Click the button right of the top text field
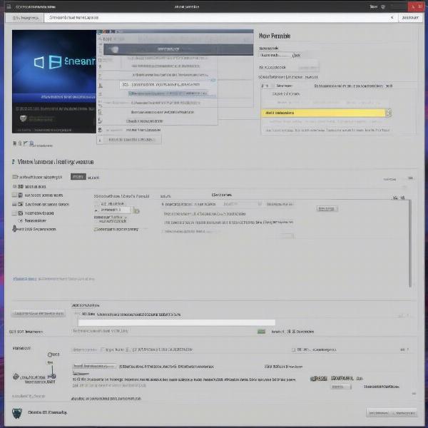428x428 pixels. [x=410, y=17]
